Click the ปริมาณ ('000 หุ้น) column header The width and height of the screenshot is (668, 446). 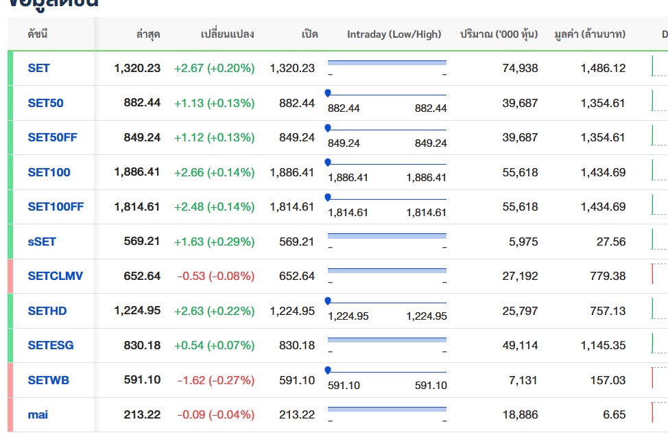499,34
